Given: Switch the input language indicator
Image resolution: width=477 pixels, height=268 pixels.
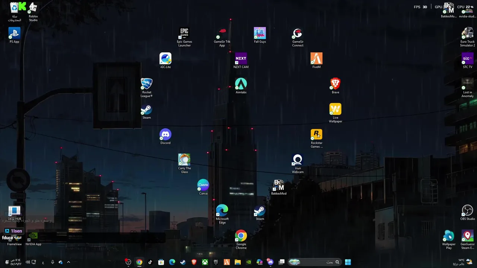Looking at the screenshot, I should tap(43, 262).
